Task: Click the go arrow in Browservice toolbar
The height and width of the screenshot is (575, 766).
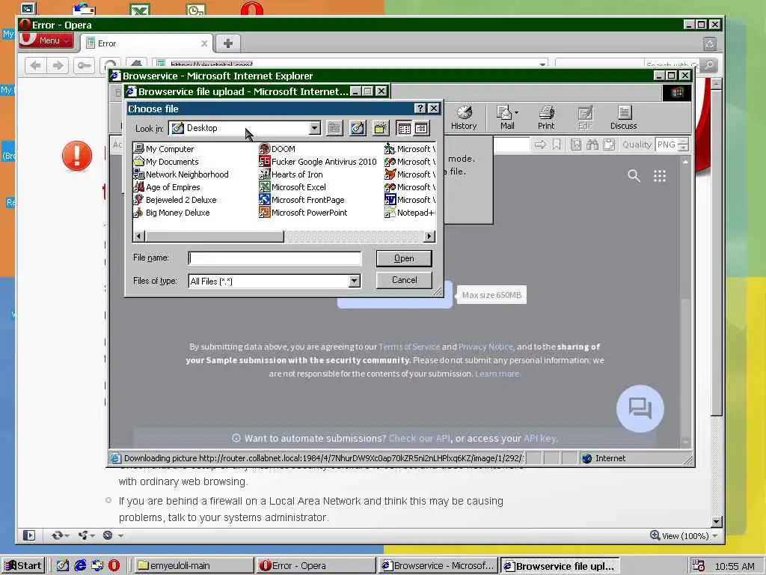Action: pyautogui.click(x=540, y=144)
